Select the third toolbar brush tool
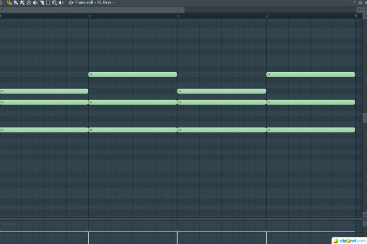 [x=22, y=3]
